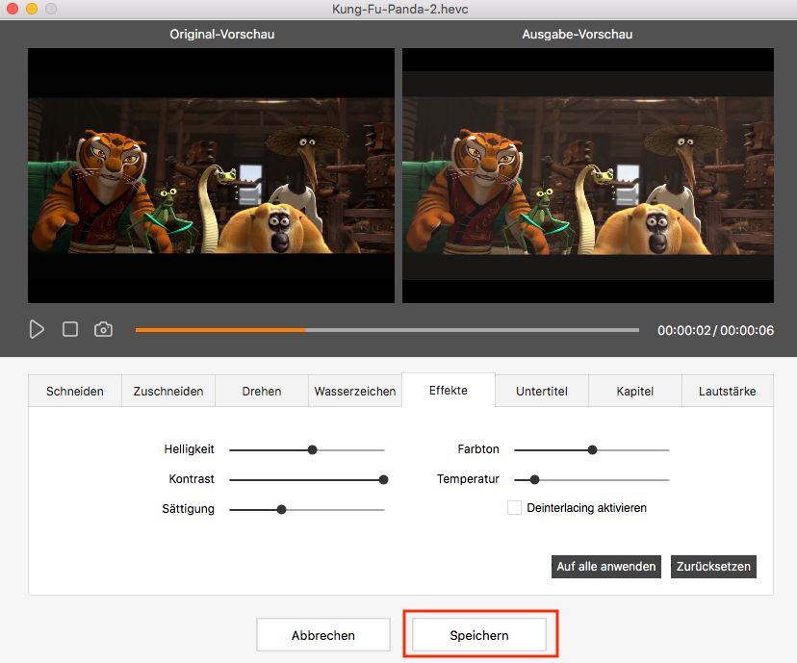Click the playback progress bar
Screen dimensions: 797x663
click(x=387, y=330)
